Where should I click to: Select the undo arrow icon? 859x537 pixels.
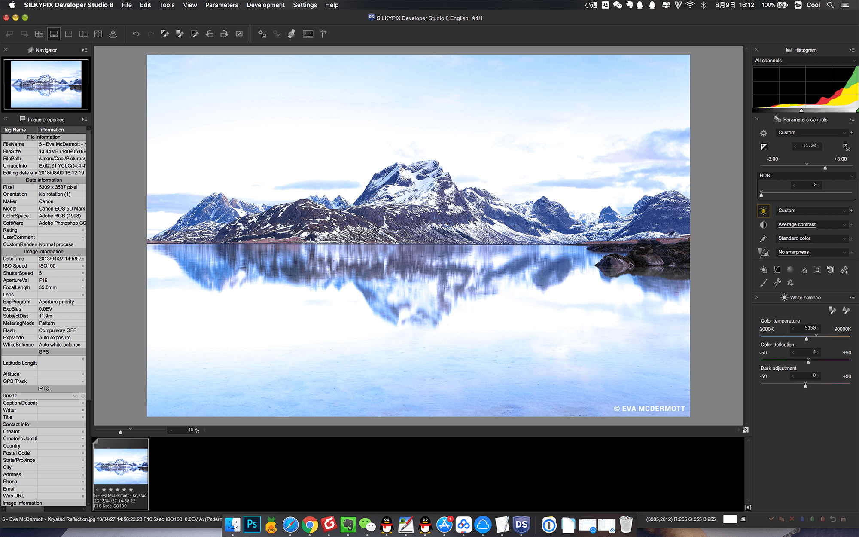point(135,34)
